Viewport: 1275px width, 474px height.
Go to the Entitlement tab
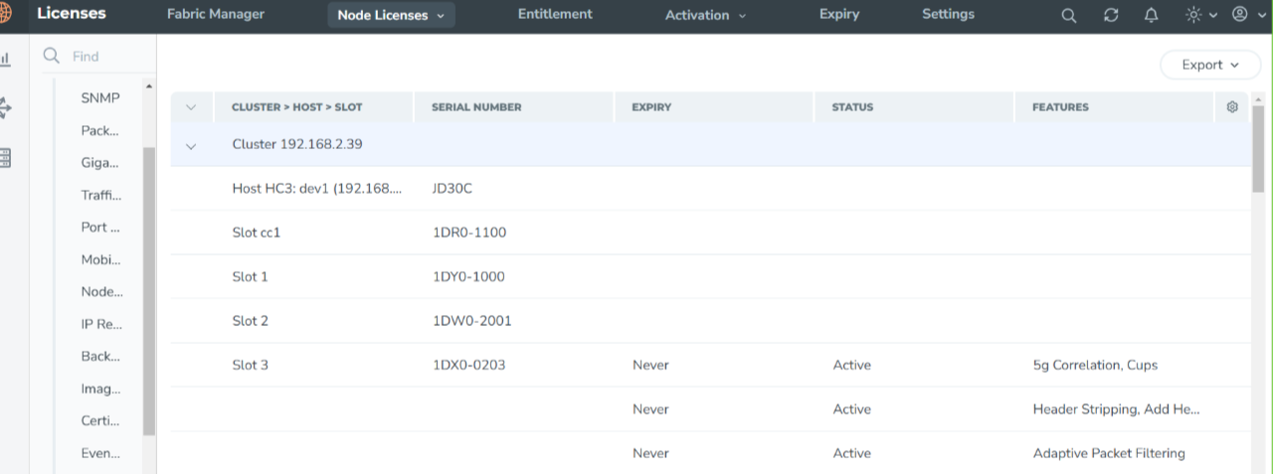(555, 14)
